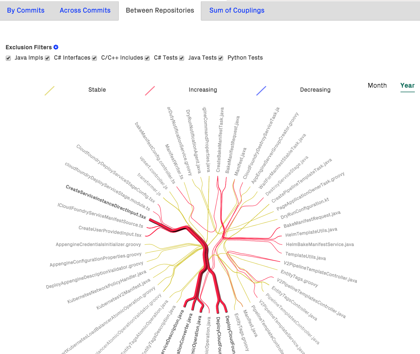Select DryRunNotificationAgent.java node
The height and width of the screenshot is (354, 420).
(193, 141)
